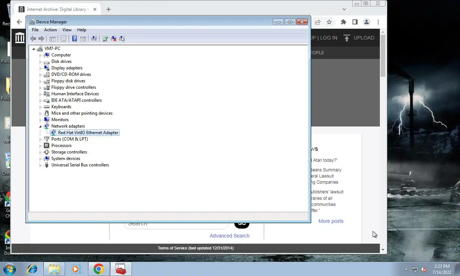Image resolution: width=460 pixels, height=276 pixels.
Task: Collapse the Network adapters node
Action: [40, 126]
